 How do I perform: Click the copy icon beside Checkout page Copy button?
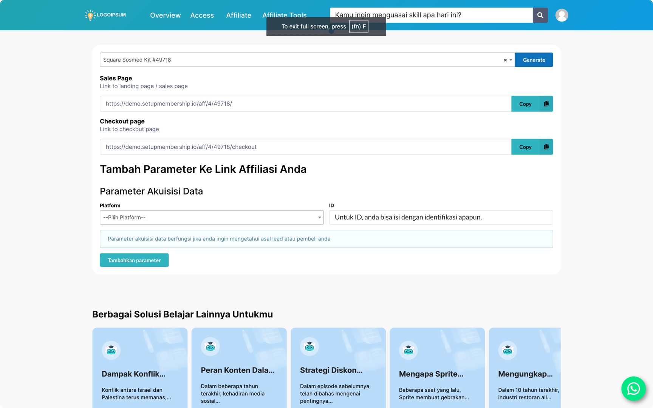pos(546,147)
